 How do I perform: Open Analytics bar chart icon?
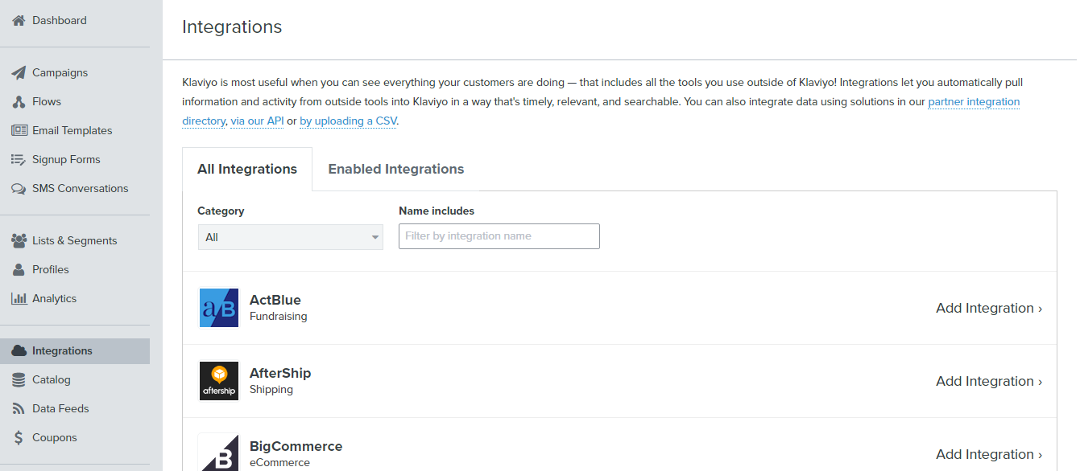19,298
